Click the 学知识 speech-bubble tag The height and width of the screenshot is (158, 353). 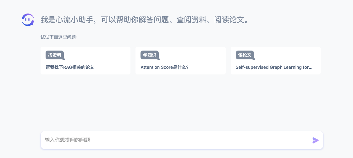pos(150,55)
